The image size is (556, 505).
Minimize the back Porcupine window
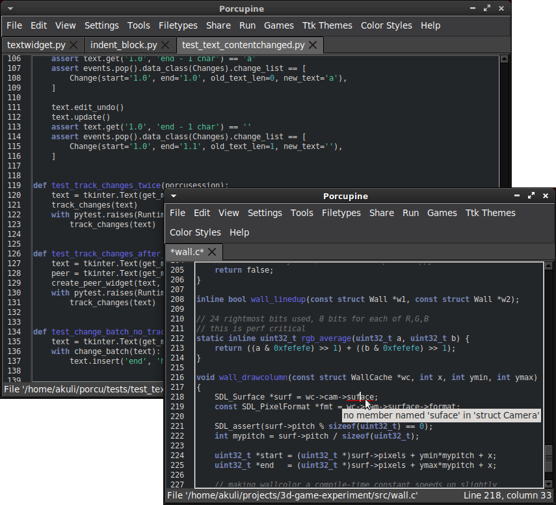point(472,8)
